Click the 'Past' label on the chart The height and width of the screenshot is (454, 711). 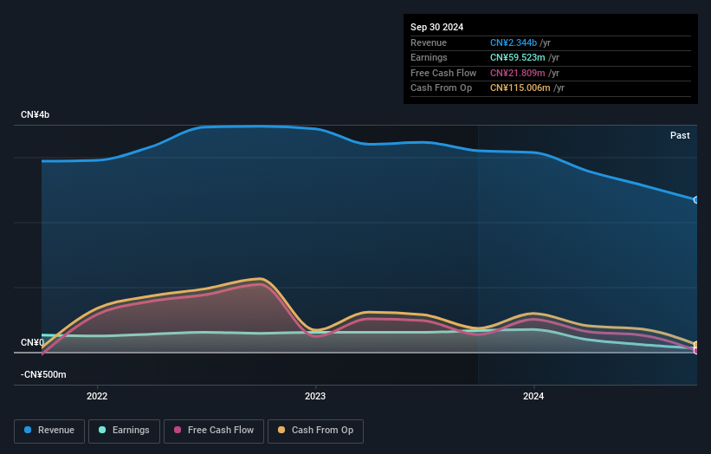coord(680,136)
